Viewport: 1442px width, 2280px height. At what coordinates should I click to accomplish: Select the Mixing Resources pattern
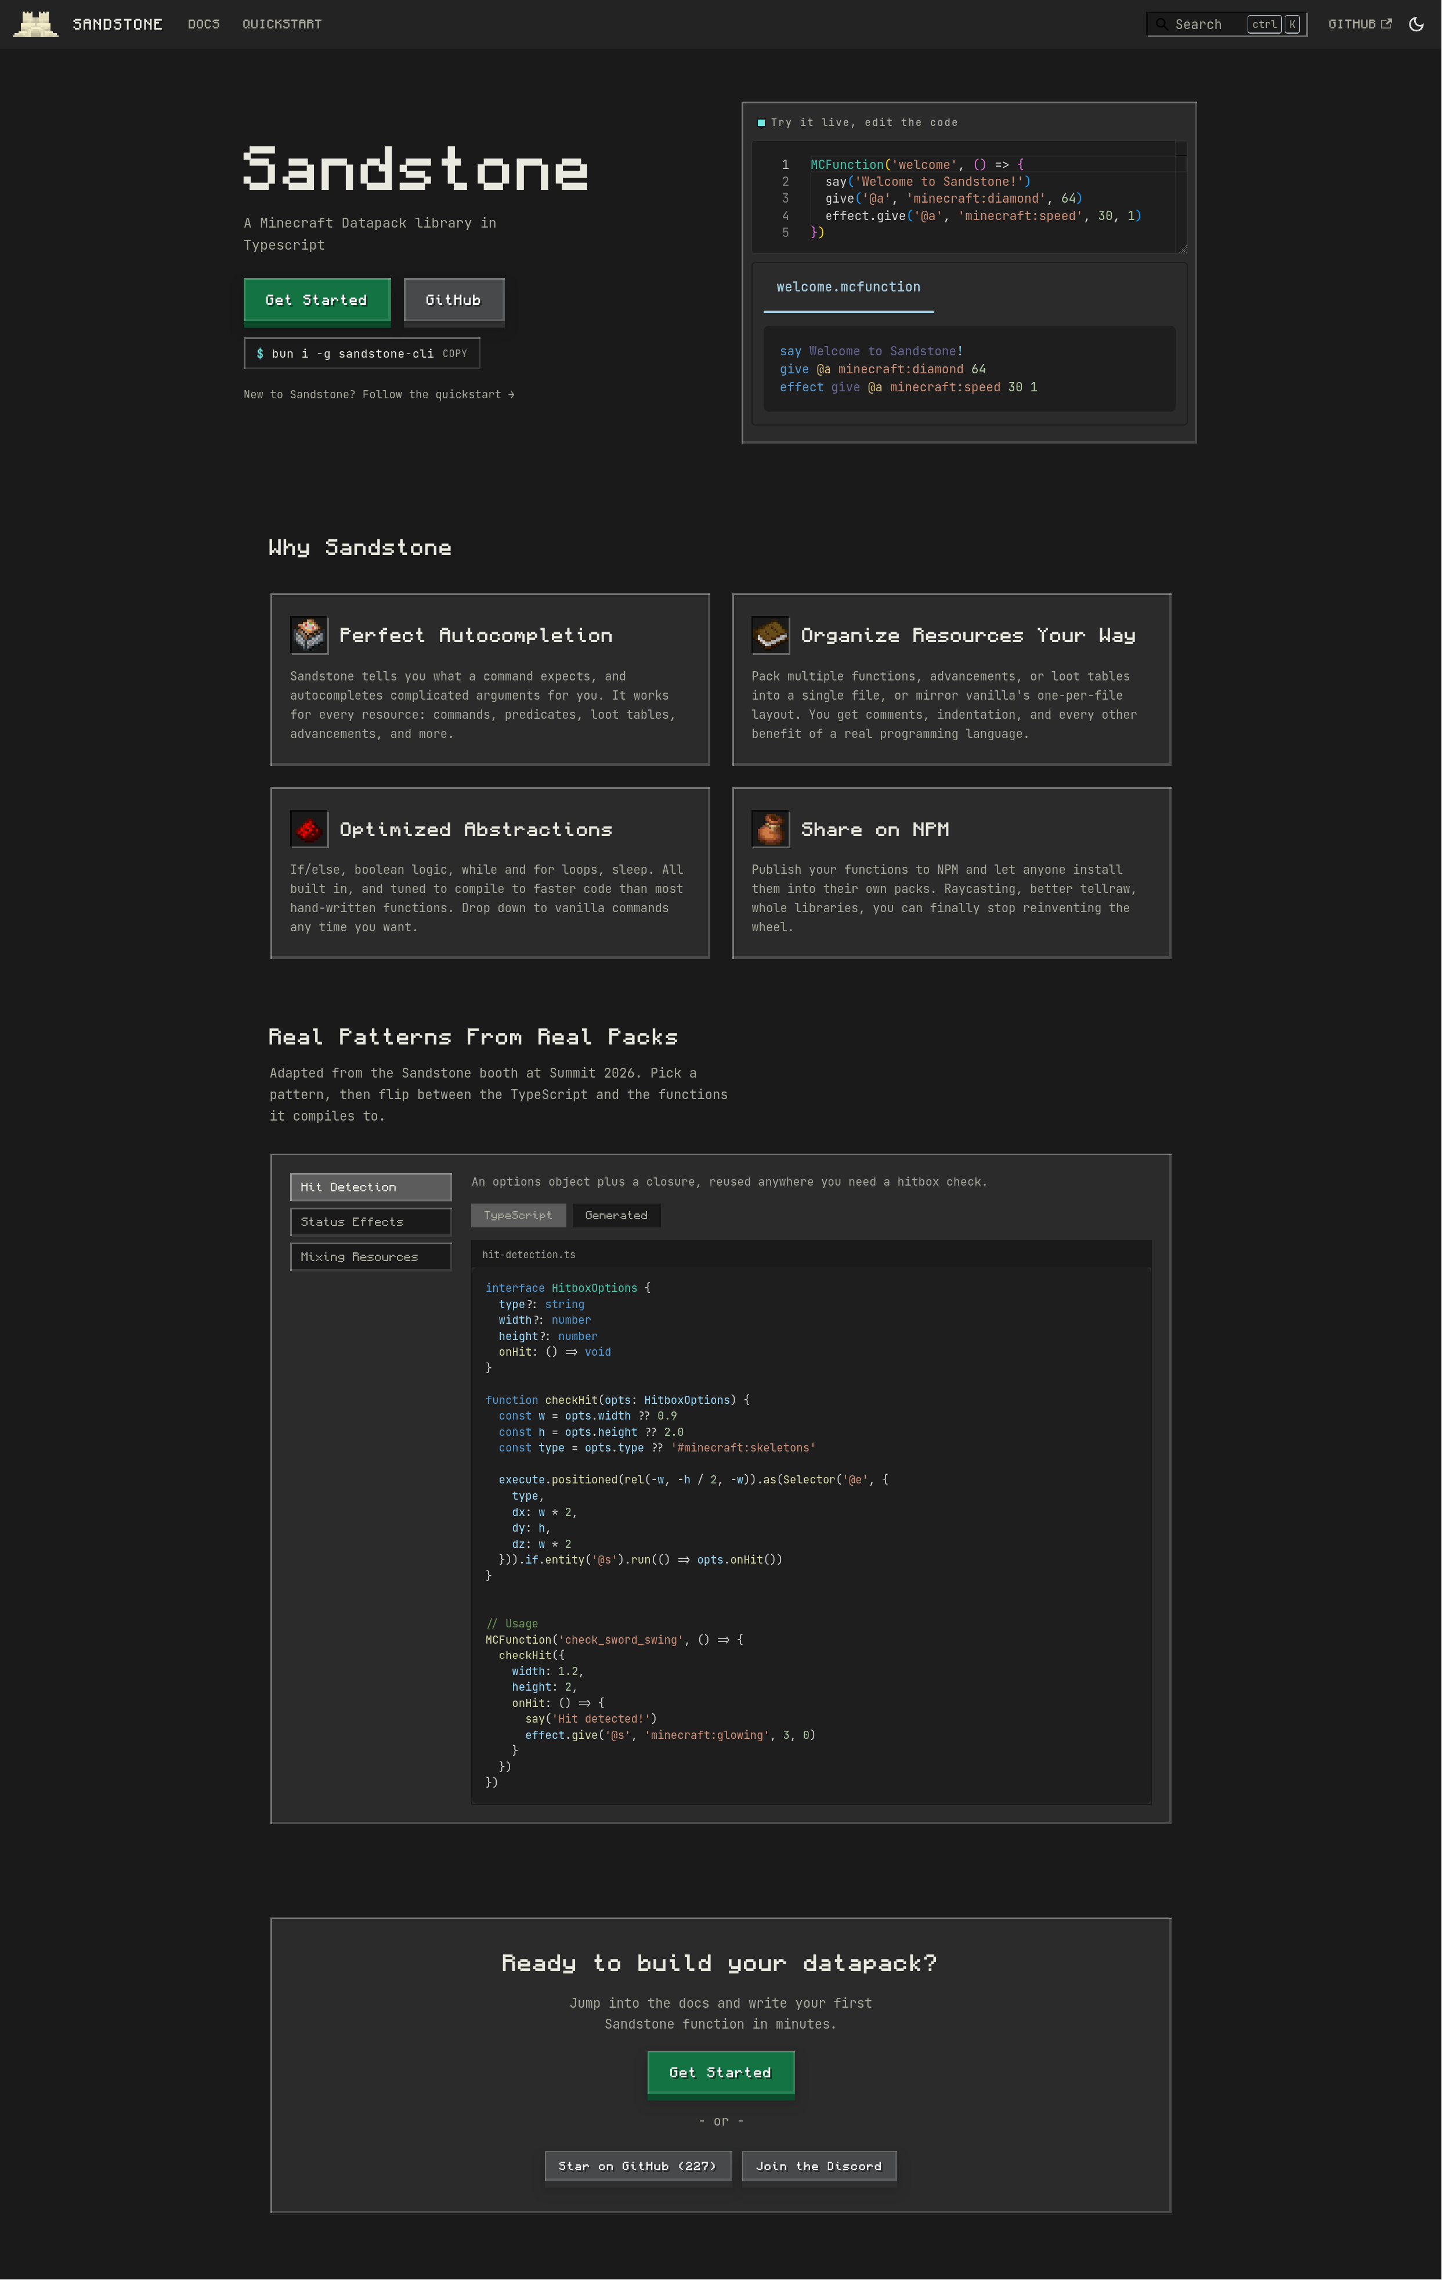(x=371, y=1258)
